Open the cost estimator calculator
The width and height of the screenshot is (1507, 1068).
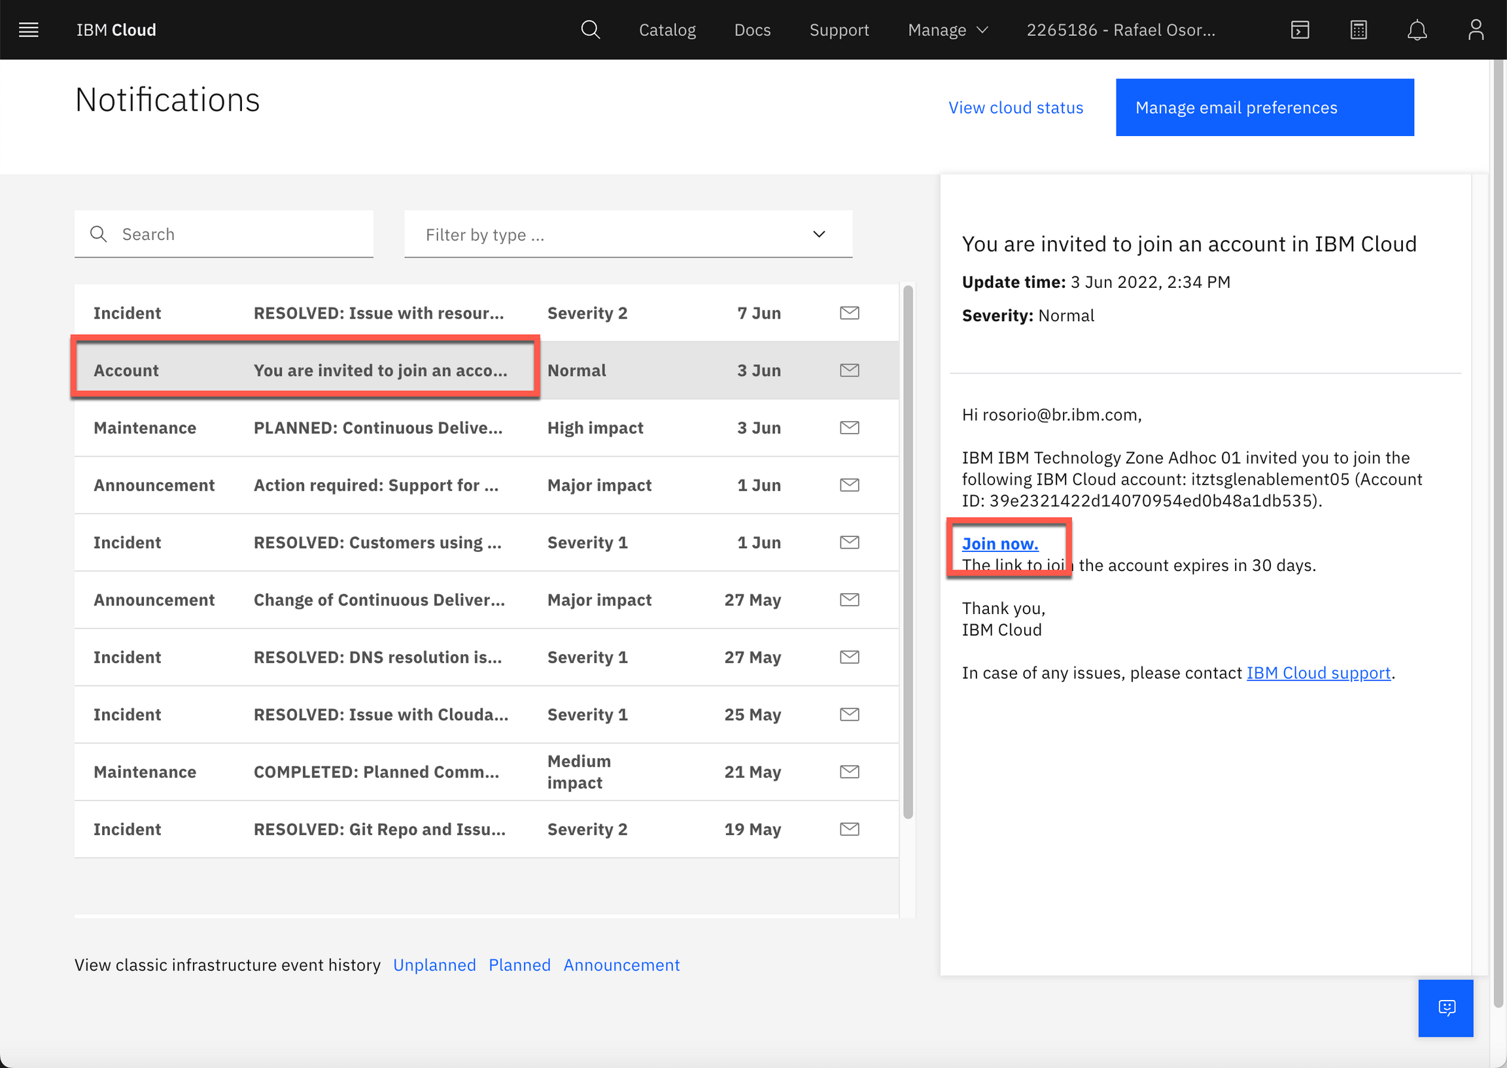[x=1358, y=29]
